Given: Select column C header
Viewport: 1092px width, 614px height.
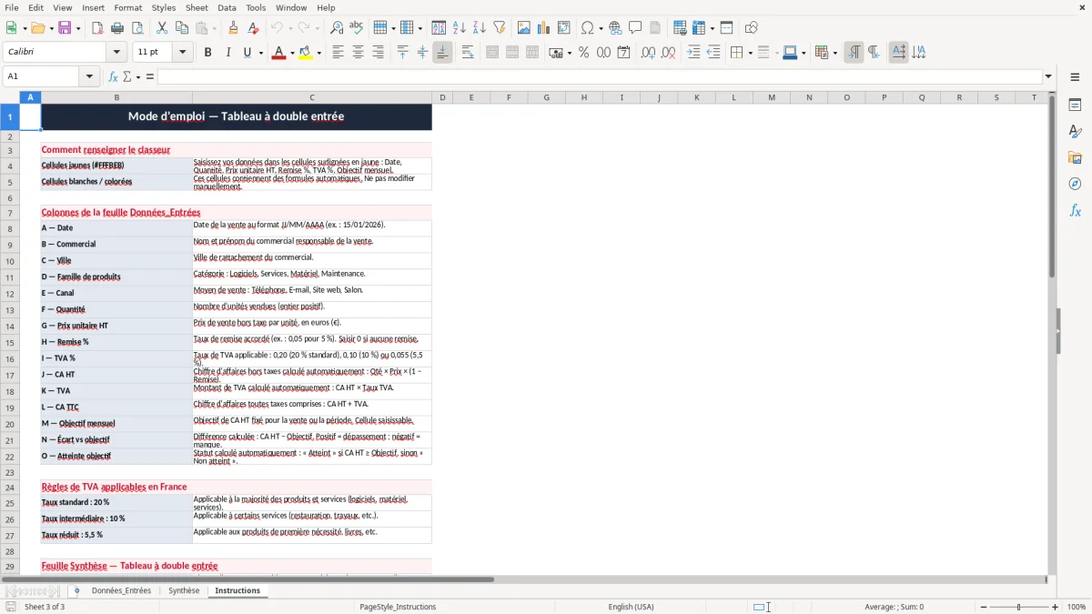Looking at the screenshot, I should click(311, 97).
